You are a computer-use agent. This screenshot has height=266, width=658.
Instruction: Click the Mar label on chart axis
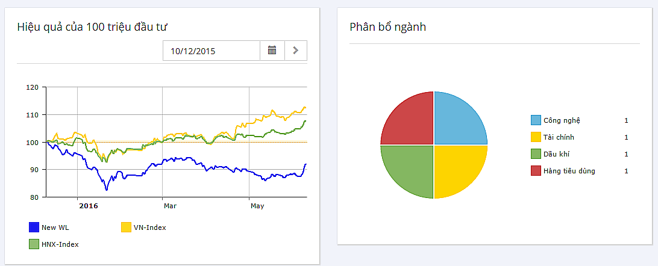click(170, 206)
